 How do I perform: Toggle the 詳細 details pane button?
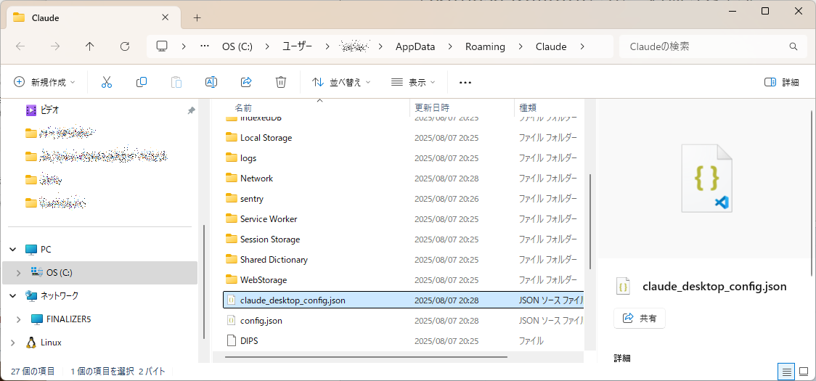[x=782, y=82]
